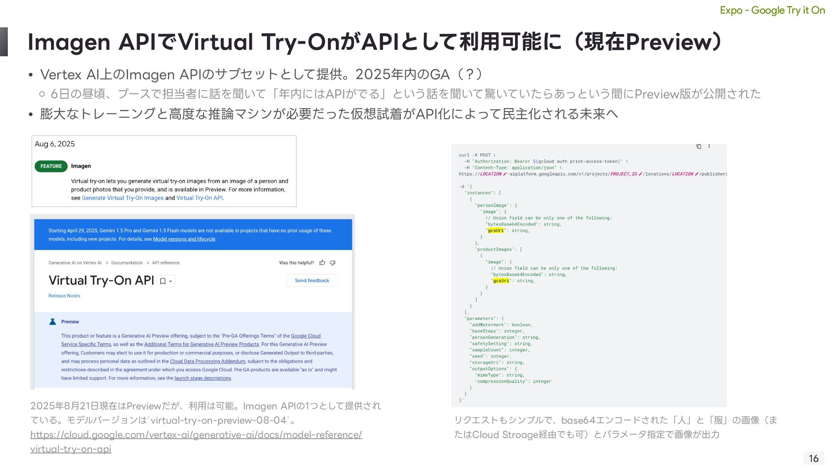The image size is (833, 468).
Task: Open the code block more options menu
Action: pyautogui.click(x=709, y=146)
